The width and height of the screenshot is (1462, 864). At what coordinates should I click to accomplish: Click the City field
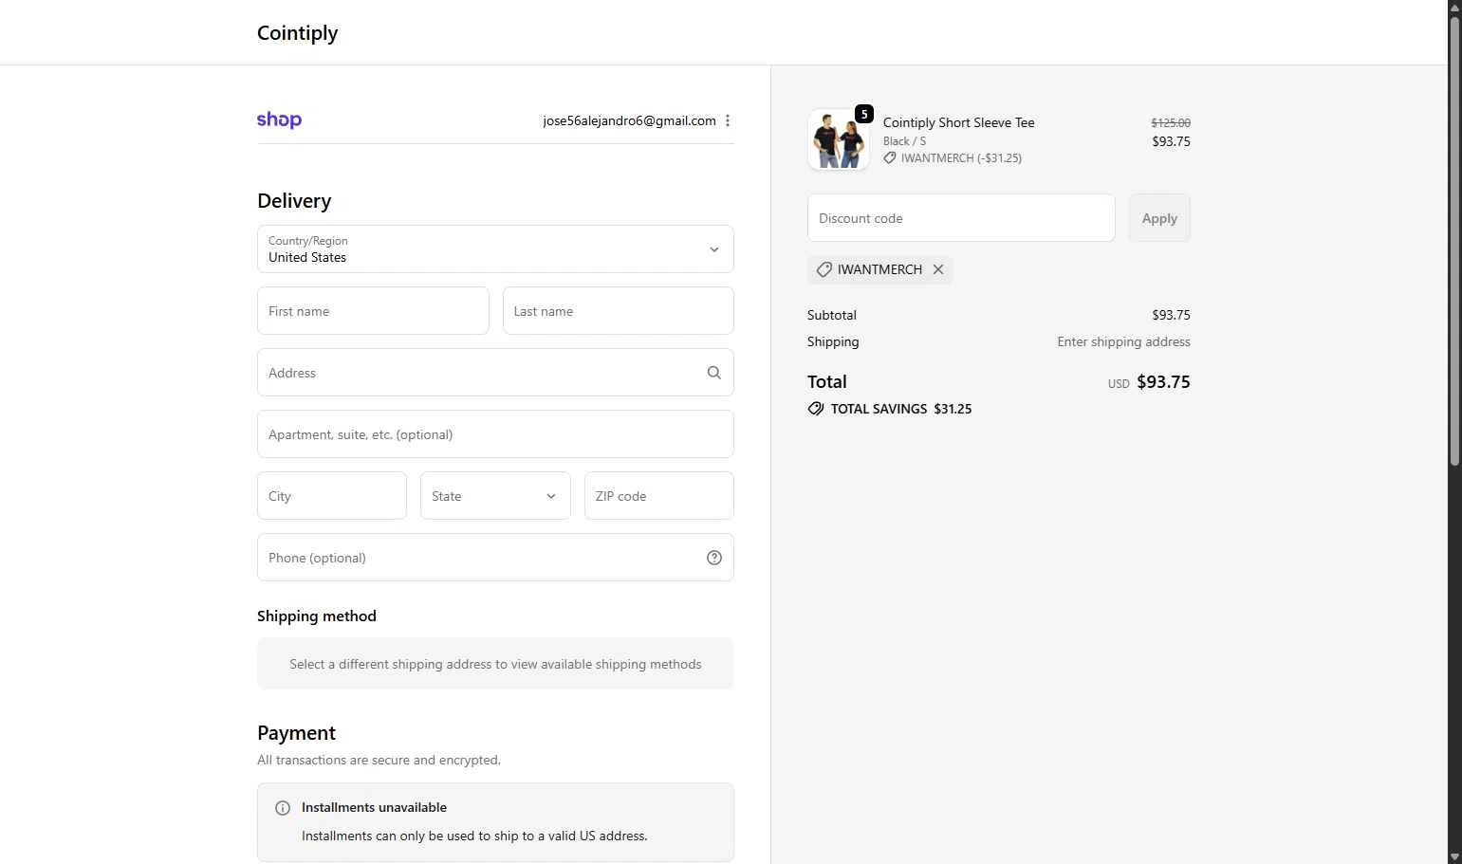pos(332,495)
